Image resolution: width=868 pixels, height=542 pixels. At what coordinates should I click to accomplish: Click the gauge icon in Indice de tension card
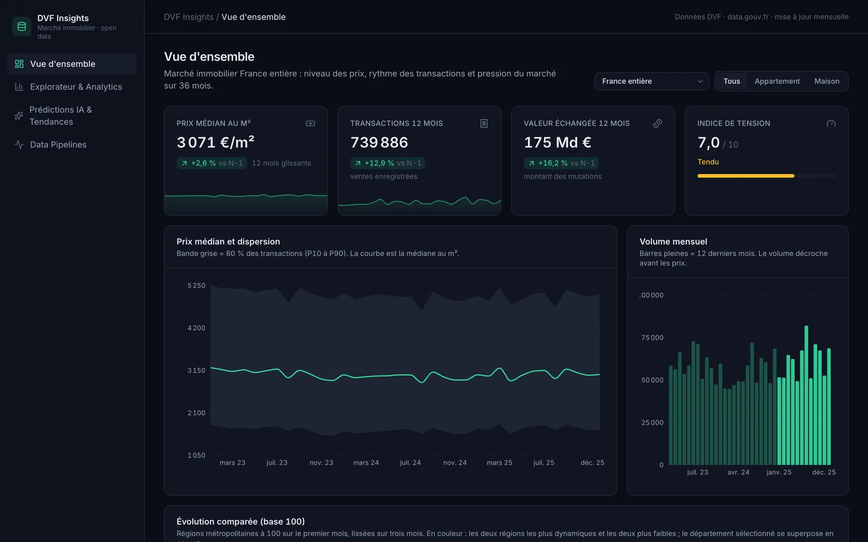[831, 124]
